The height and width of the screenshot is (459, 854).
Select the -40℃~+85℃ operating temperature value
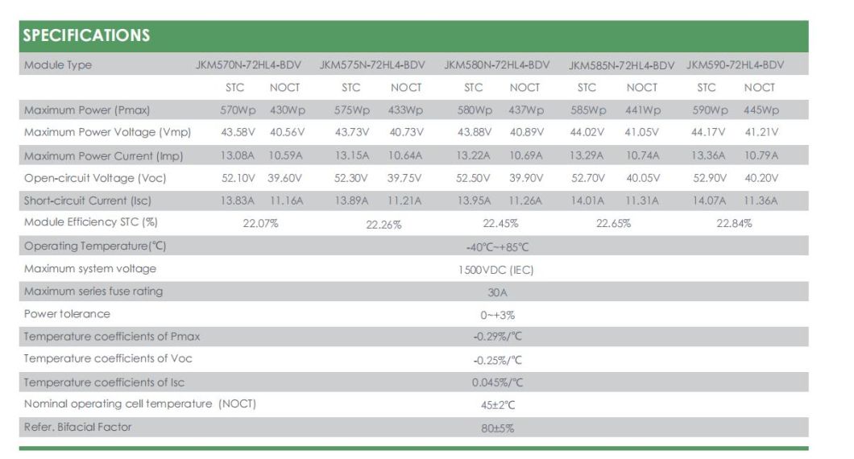click(x=497, y=246)
